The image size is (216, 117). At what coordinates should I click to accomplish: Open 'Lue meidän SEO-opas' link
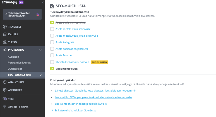pyautogui.click(x=93, y=97)
